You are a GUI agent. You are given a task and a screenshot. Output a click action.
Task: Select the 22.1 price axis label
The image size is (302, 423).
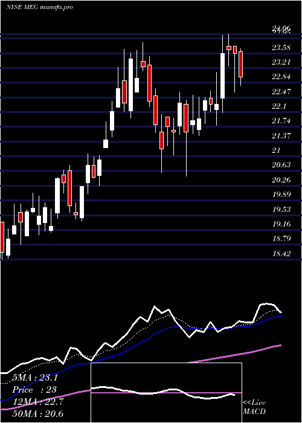pyautogui.click(x=279, y=106)
